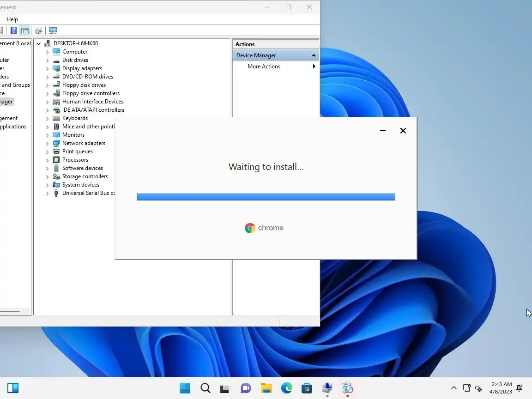Open the Help menu in Computer Management
532x399 pixels.
pos(12,19)
